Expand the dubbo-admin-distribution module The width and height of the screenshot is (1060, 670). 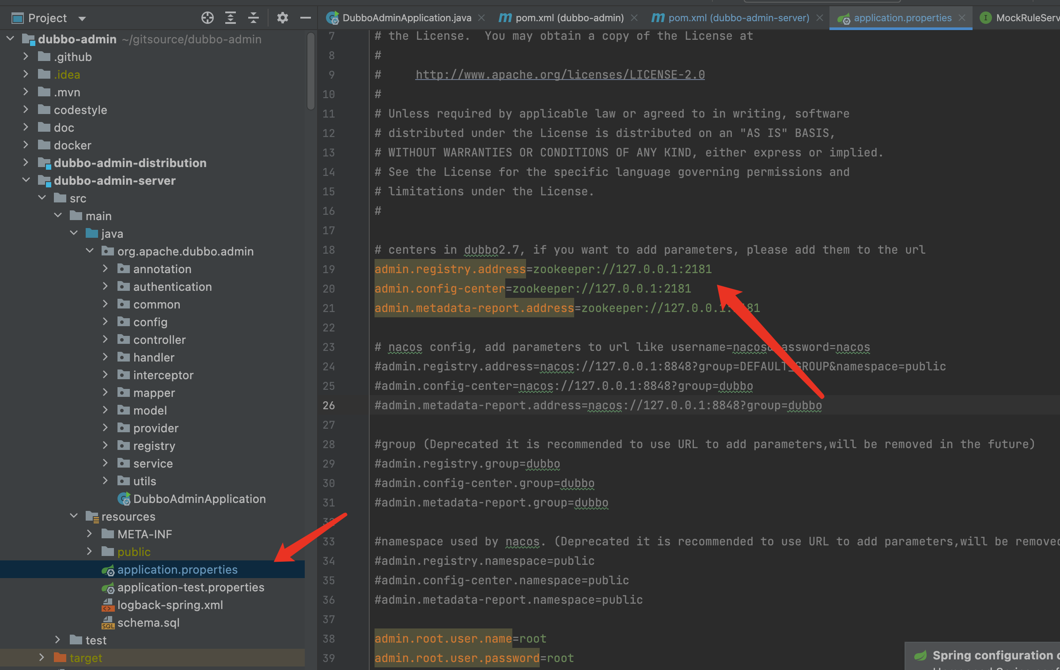click(x=26, y=163)
